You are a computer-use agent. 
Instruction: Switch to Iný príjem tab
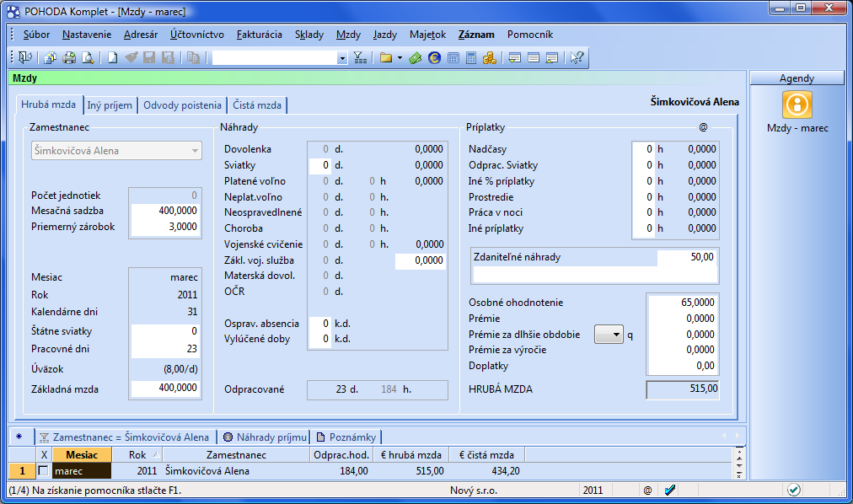tap(110, 105)
